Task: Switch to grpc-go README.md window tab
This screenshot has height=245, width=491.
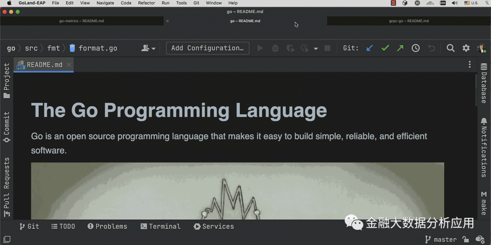Action: [x=408, y=21]
